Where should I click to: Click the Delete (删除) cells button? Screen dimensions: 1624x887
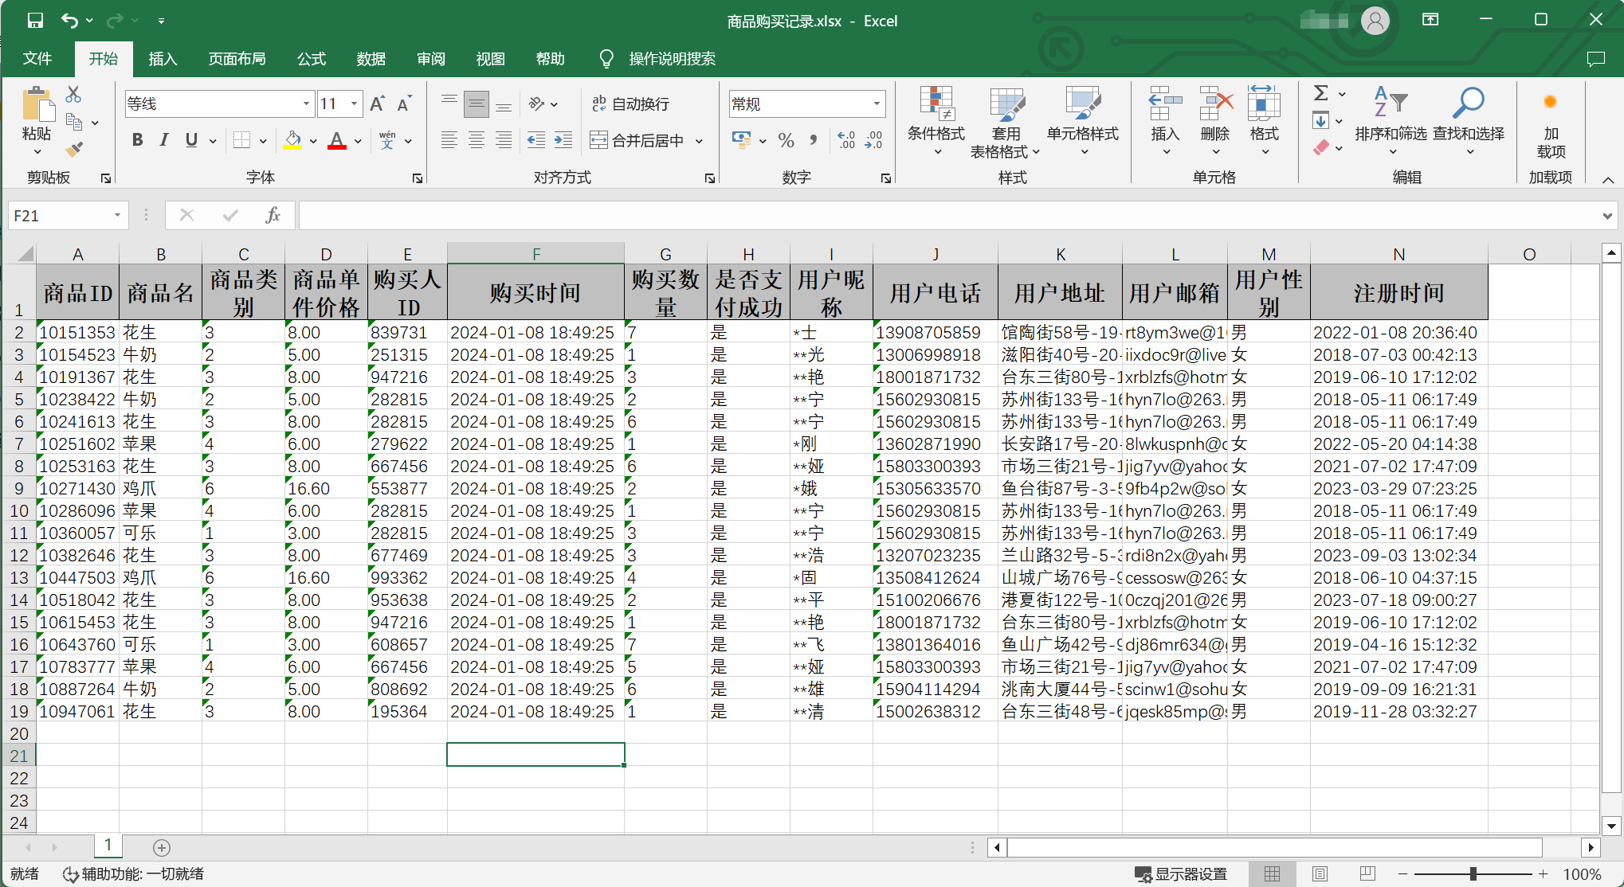(x=1215, y=121)
